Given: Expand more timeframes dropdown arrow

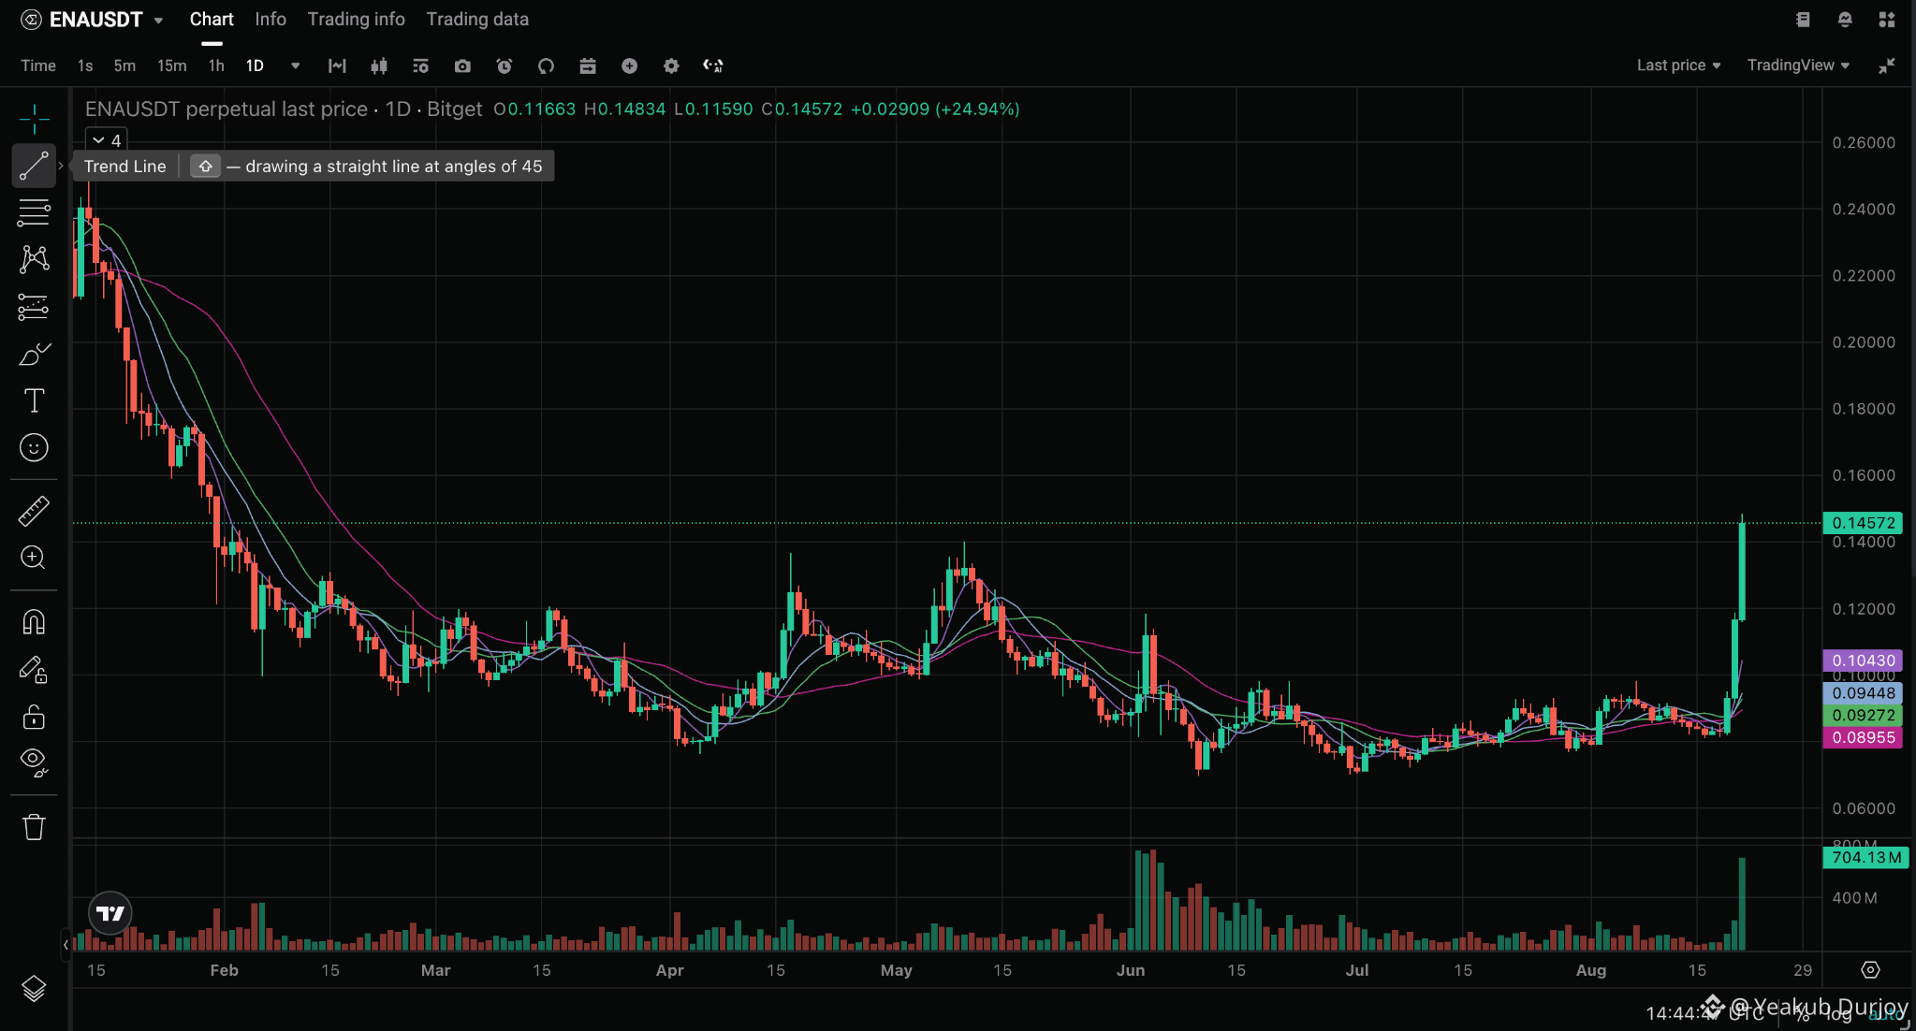Looking at the screenshot, I should click(296, 65).
